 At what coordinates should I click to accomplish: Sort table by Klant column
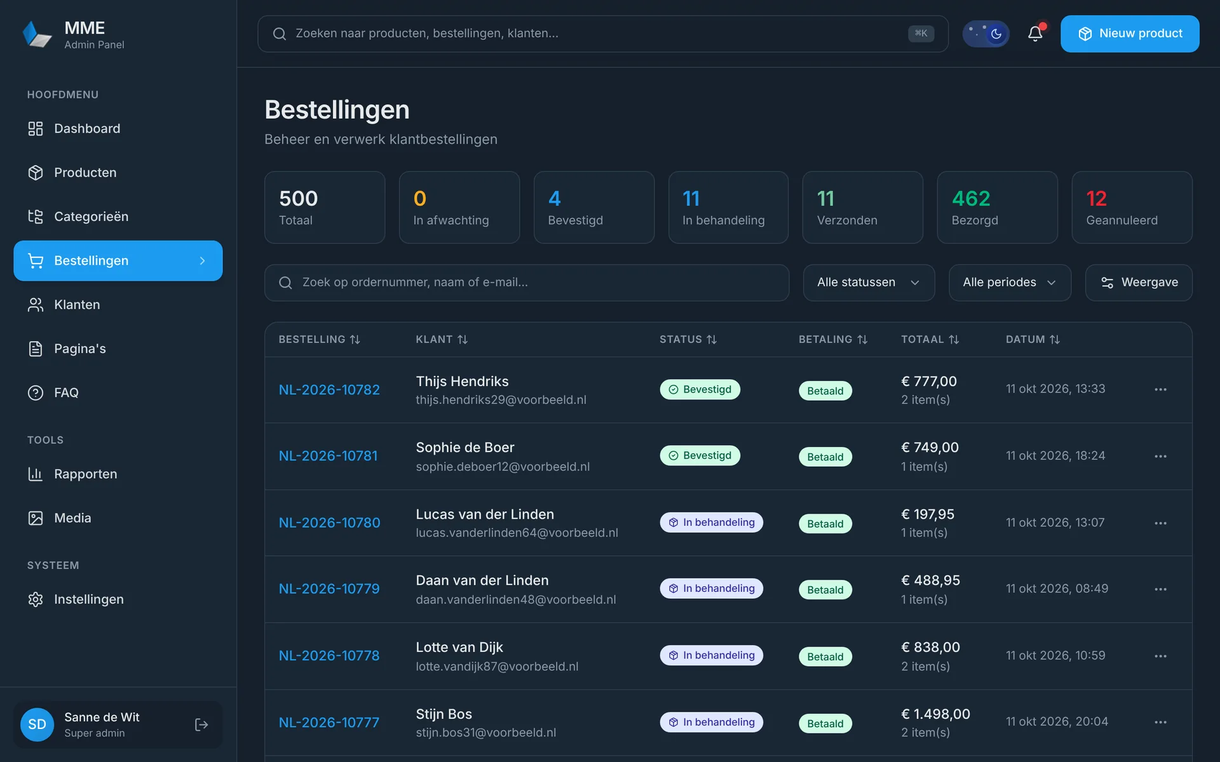[442, 340]
